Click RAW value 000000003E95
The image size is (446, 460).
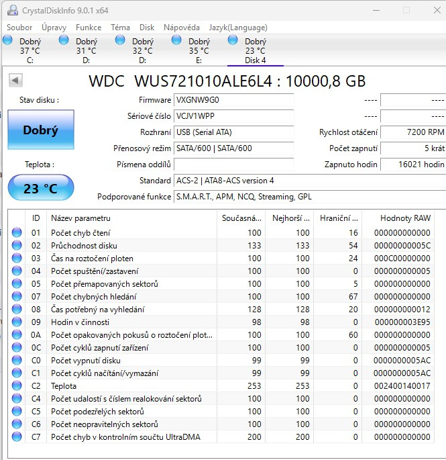(x=402, y=322)
